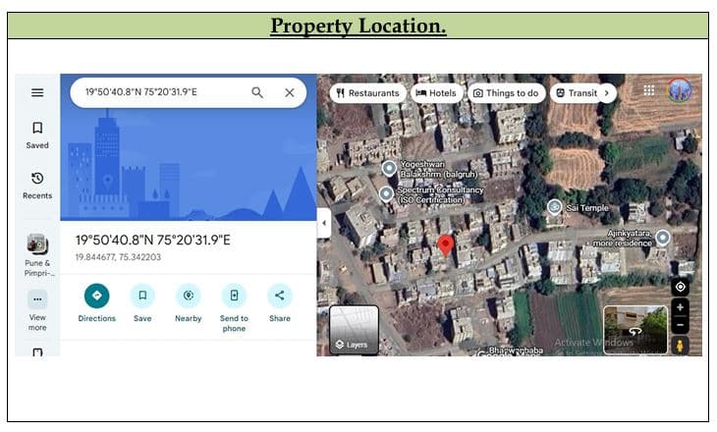Clear the search with X icon
The image size is (717, 432).
(x=290, y=93)
